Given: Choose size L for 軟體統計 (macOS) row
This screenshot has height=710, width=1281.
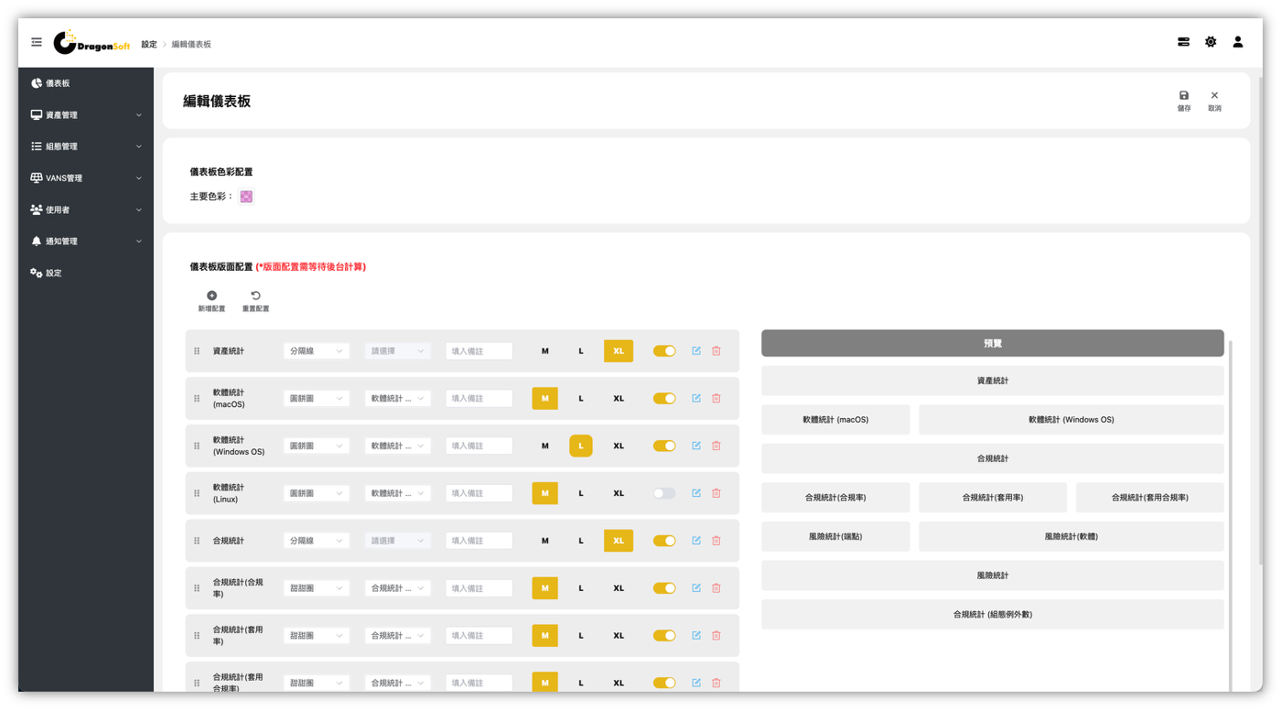Looking at the screenshot, I should 581,399.
